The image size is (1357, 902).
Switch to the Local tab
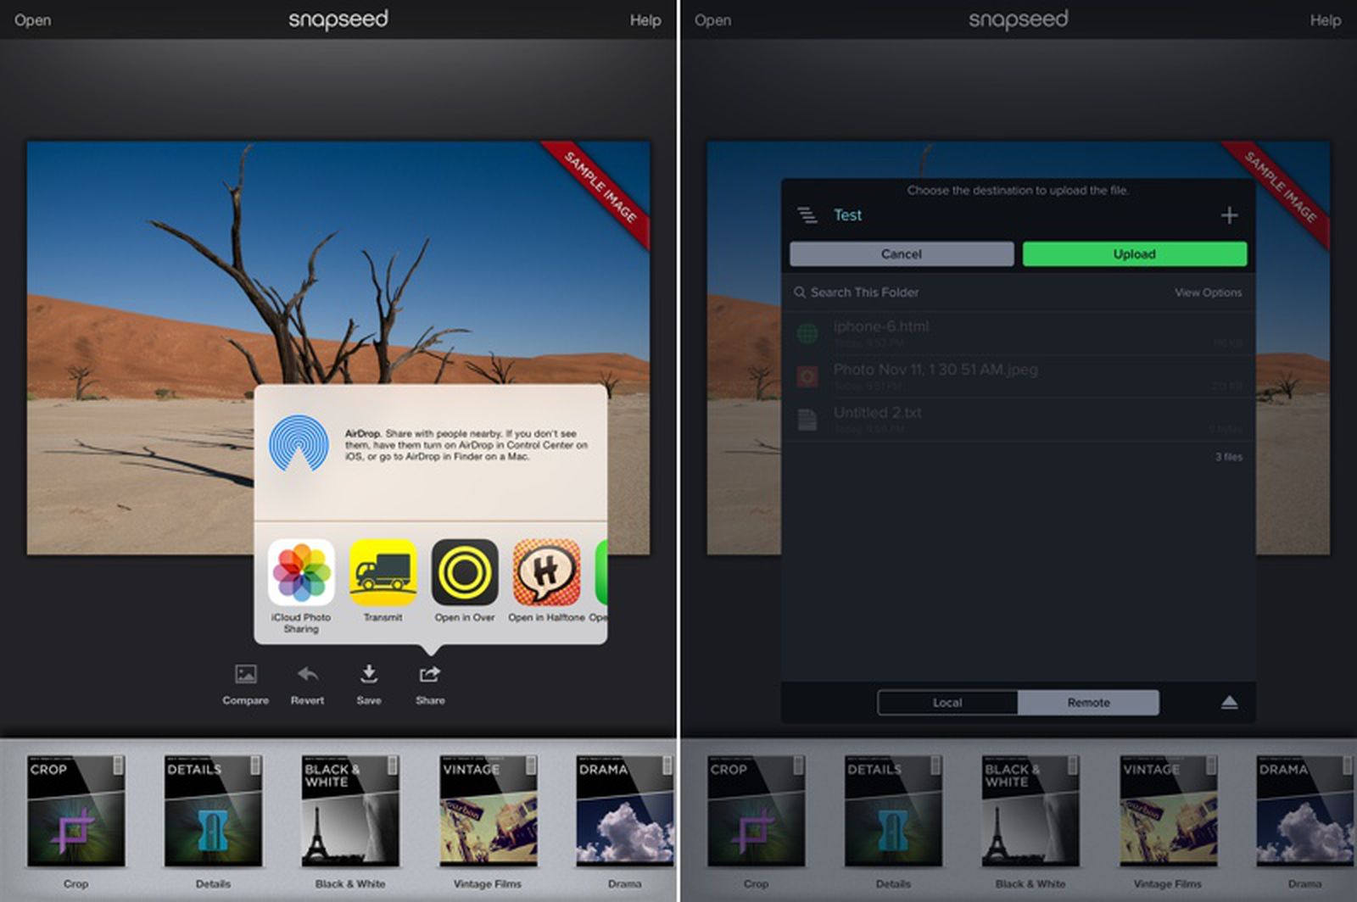946,702
